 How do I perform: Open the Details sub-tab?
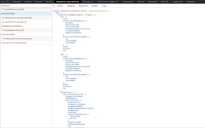pyautogui.click(x=95, y=6)
